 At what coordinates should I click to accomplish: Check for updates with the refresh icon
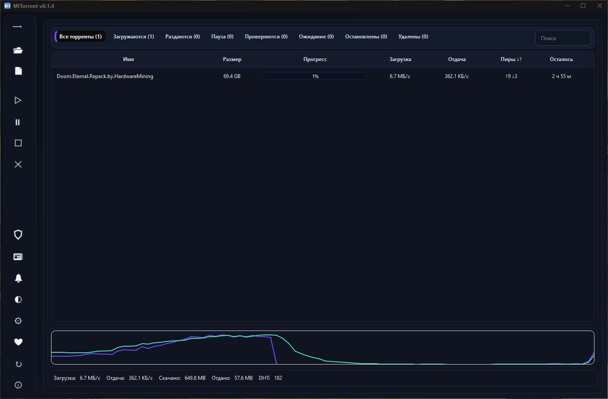tap(18, 364)
